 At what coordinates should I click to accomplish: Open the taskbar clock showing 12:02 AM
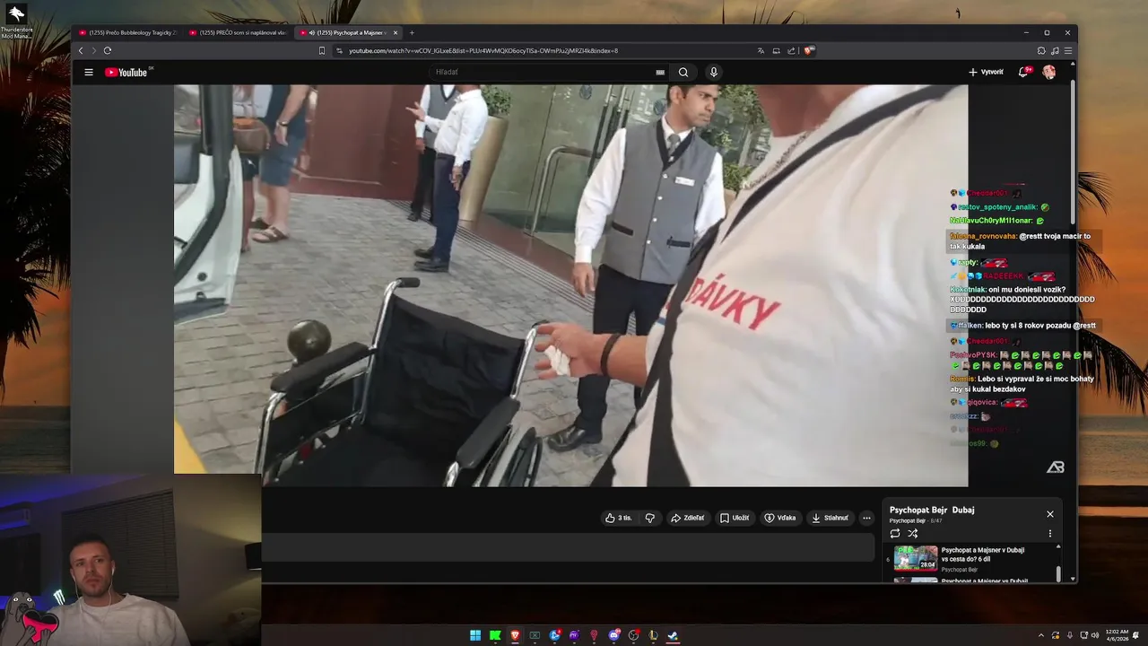point(1117,635)
